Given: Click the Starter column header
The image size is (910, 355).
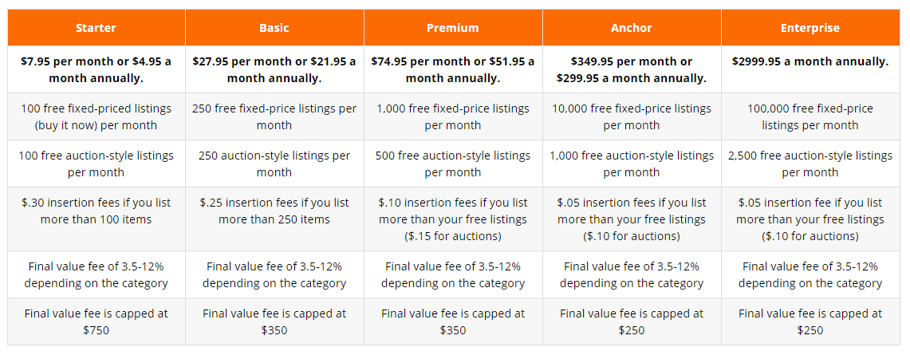Looking at the screenshot, I should click(x=97, y=28).
